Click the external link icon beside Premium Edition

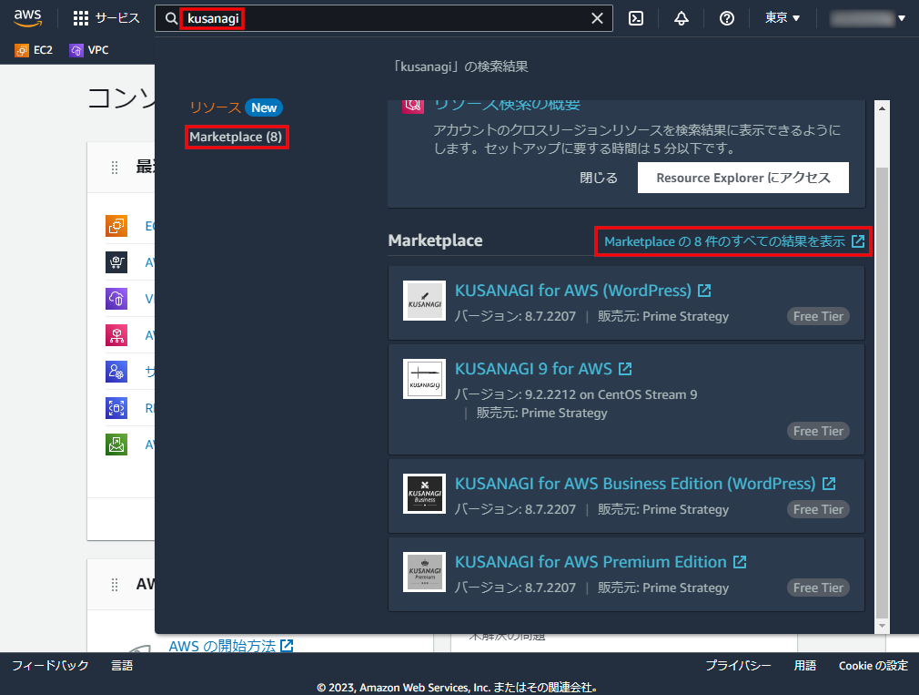740,562
